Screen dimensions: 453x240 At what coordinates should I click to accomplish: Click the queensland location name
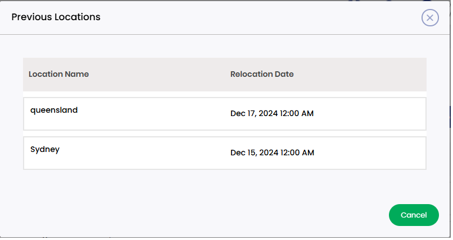(x=54, y=110)
